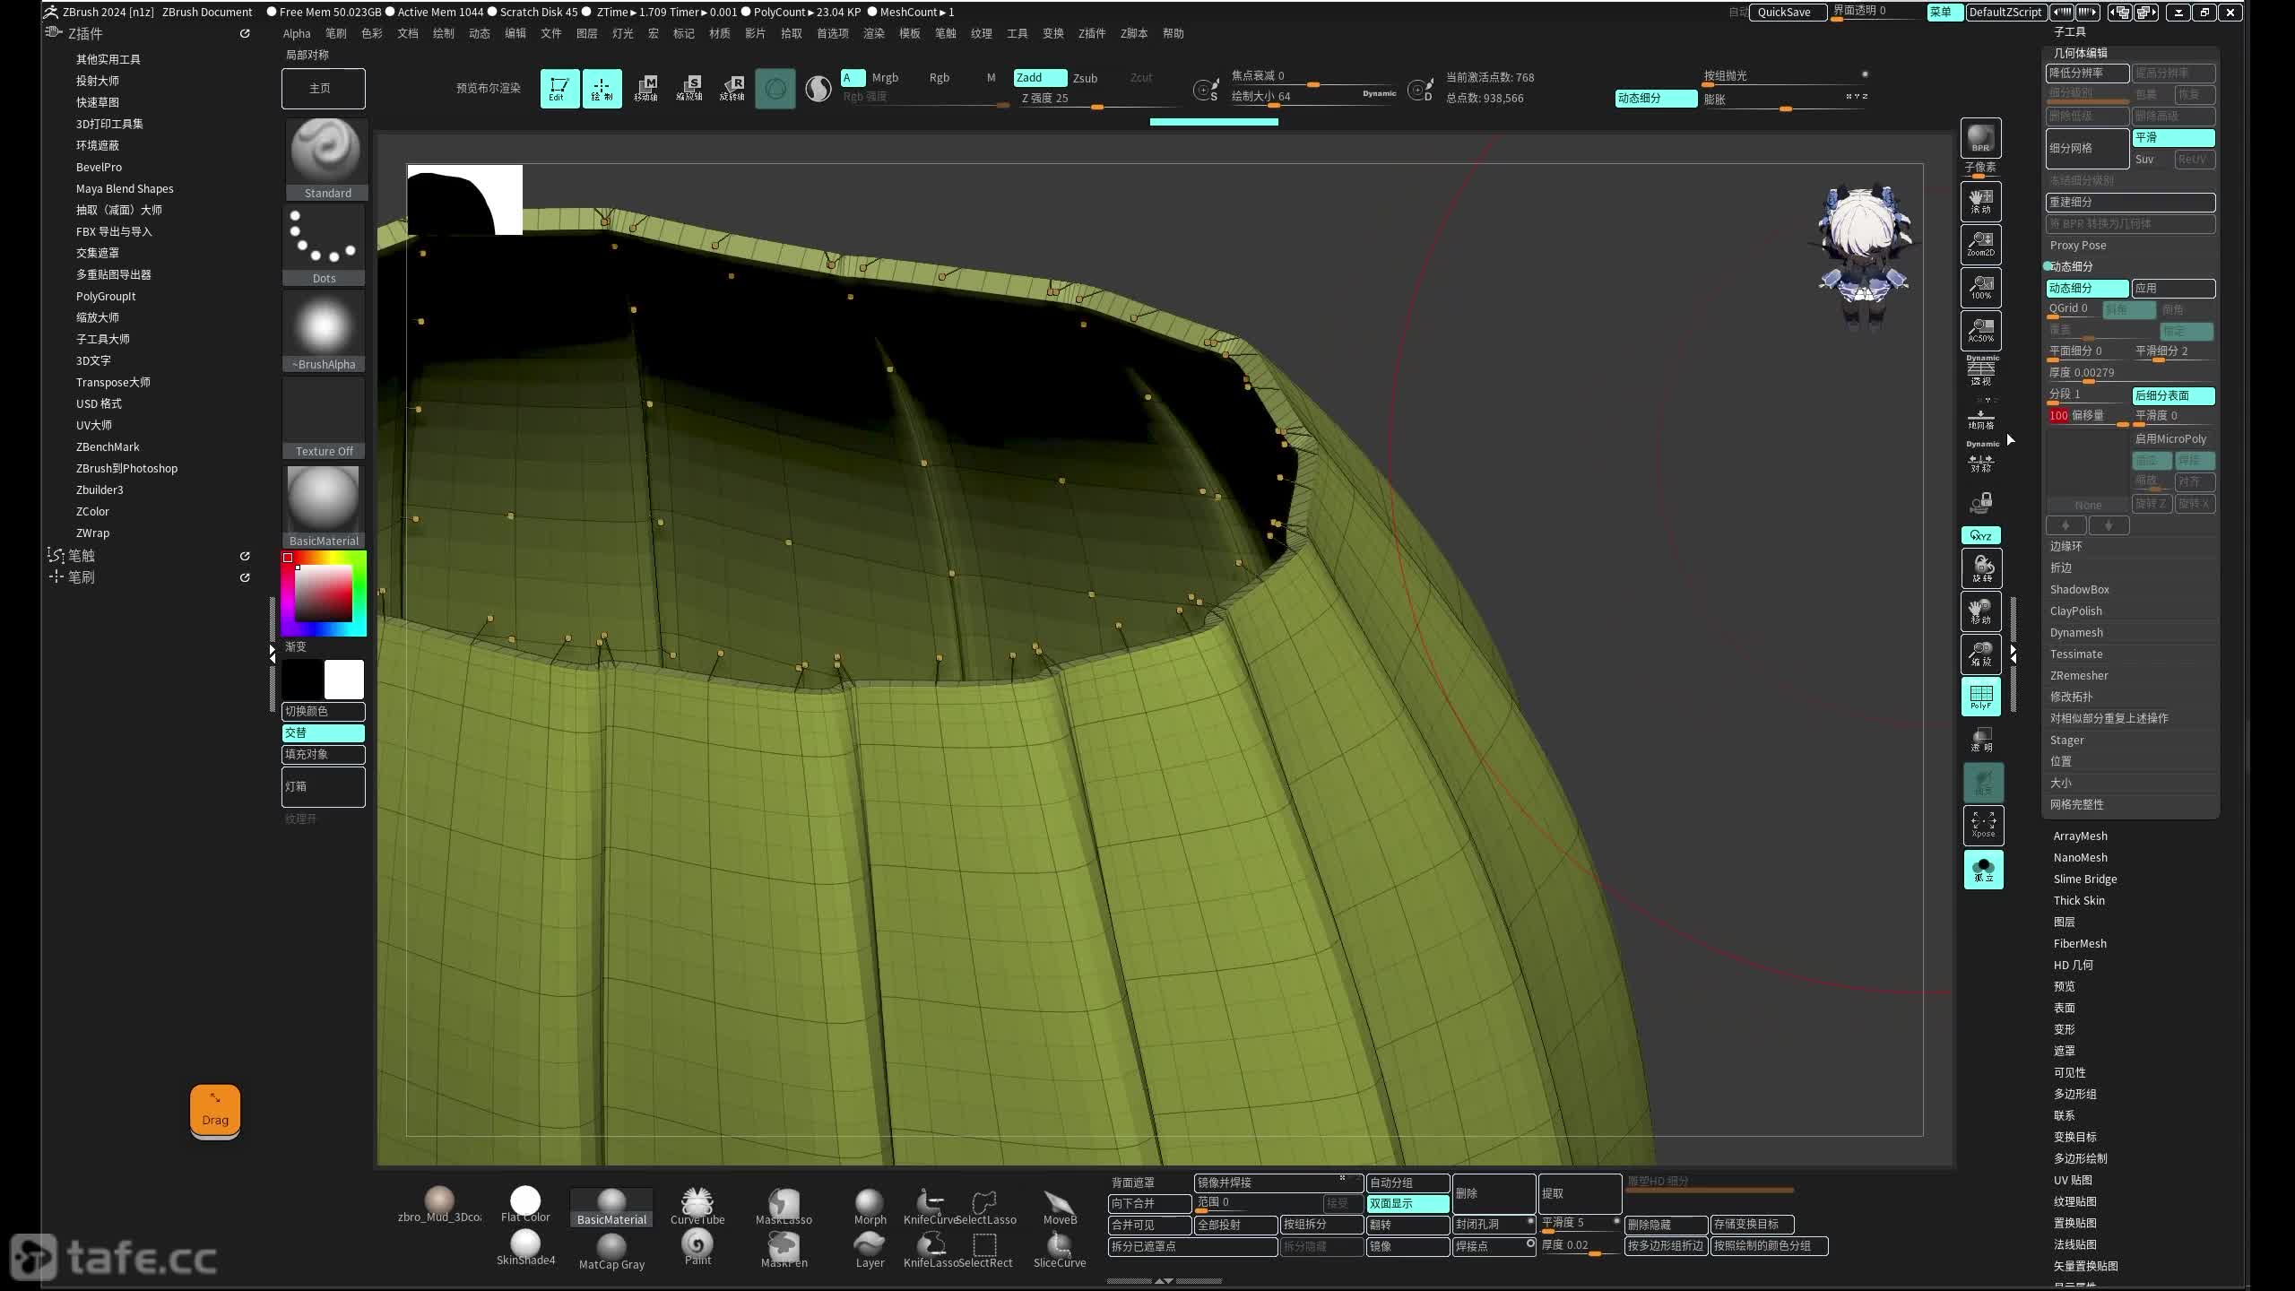Toggle 动态细分 in the top bar

pyautogui.click(x=1656, y=99)
